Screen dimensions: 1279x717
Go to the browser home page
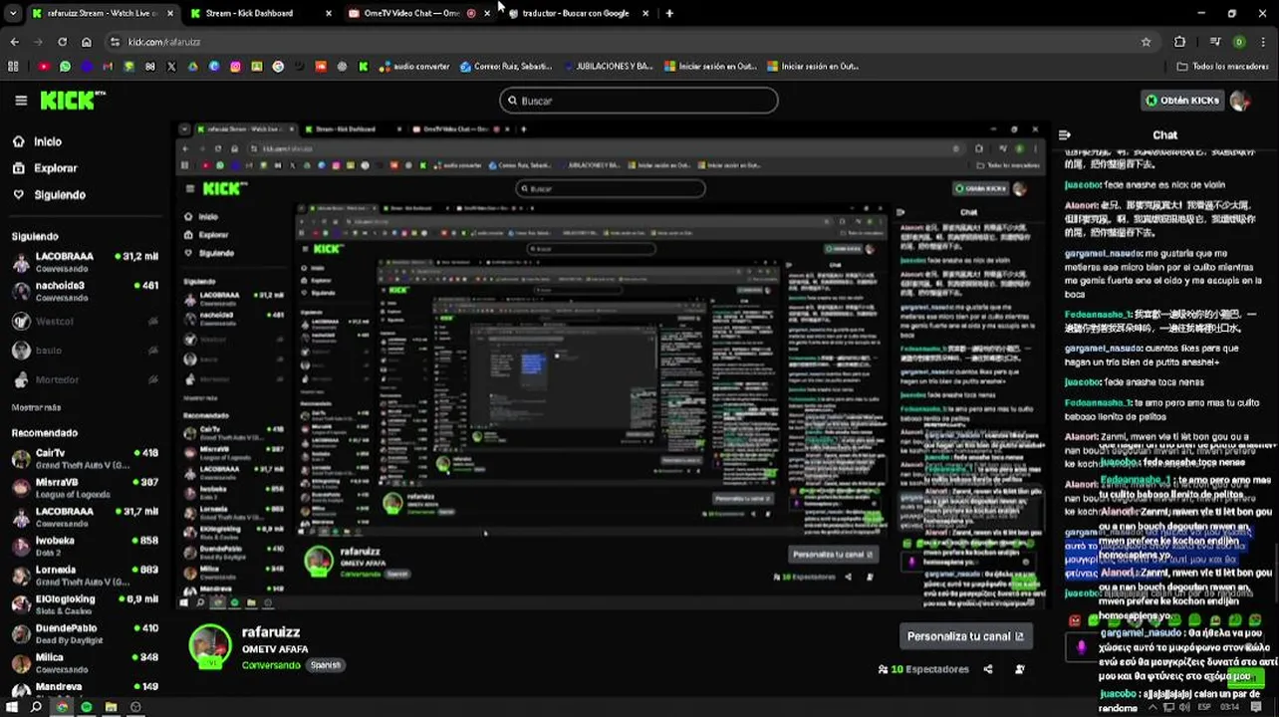coord(86,42)
